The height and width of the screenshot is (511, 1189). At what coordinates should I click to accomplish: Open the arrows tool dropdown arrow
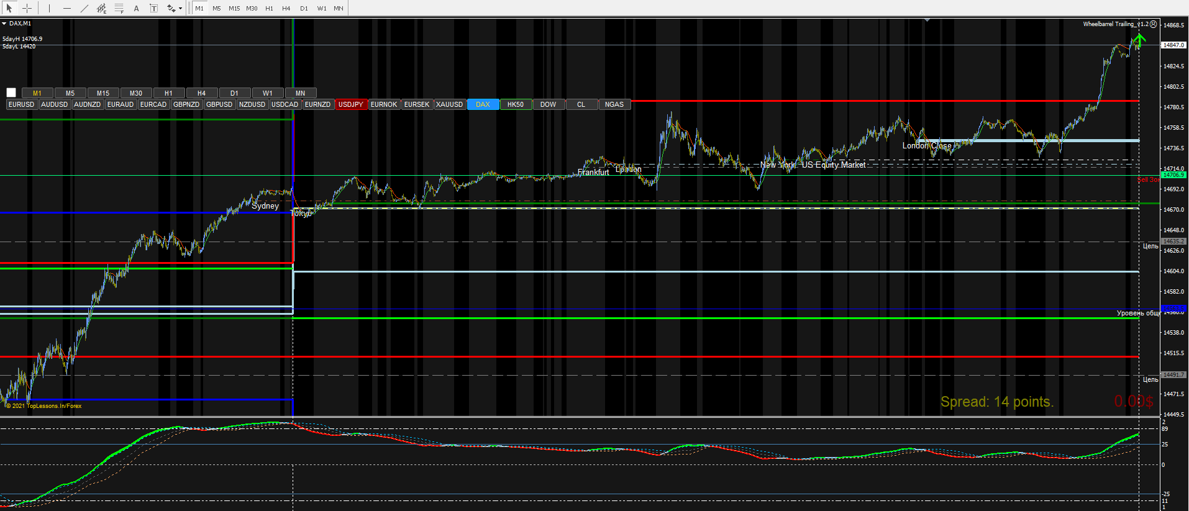[181, 9]
